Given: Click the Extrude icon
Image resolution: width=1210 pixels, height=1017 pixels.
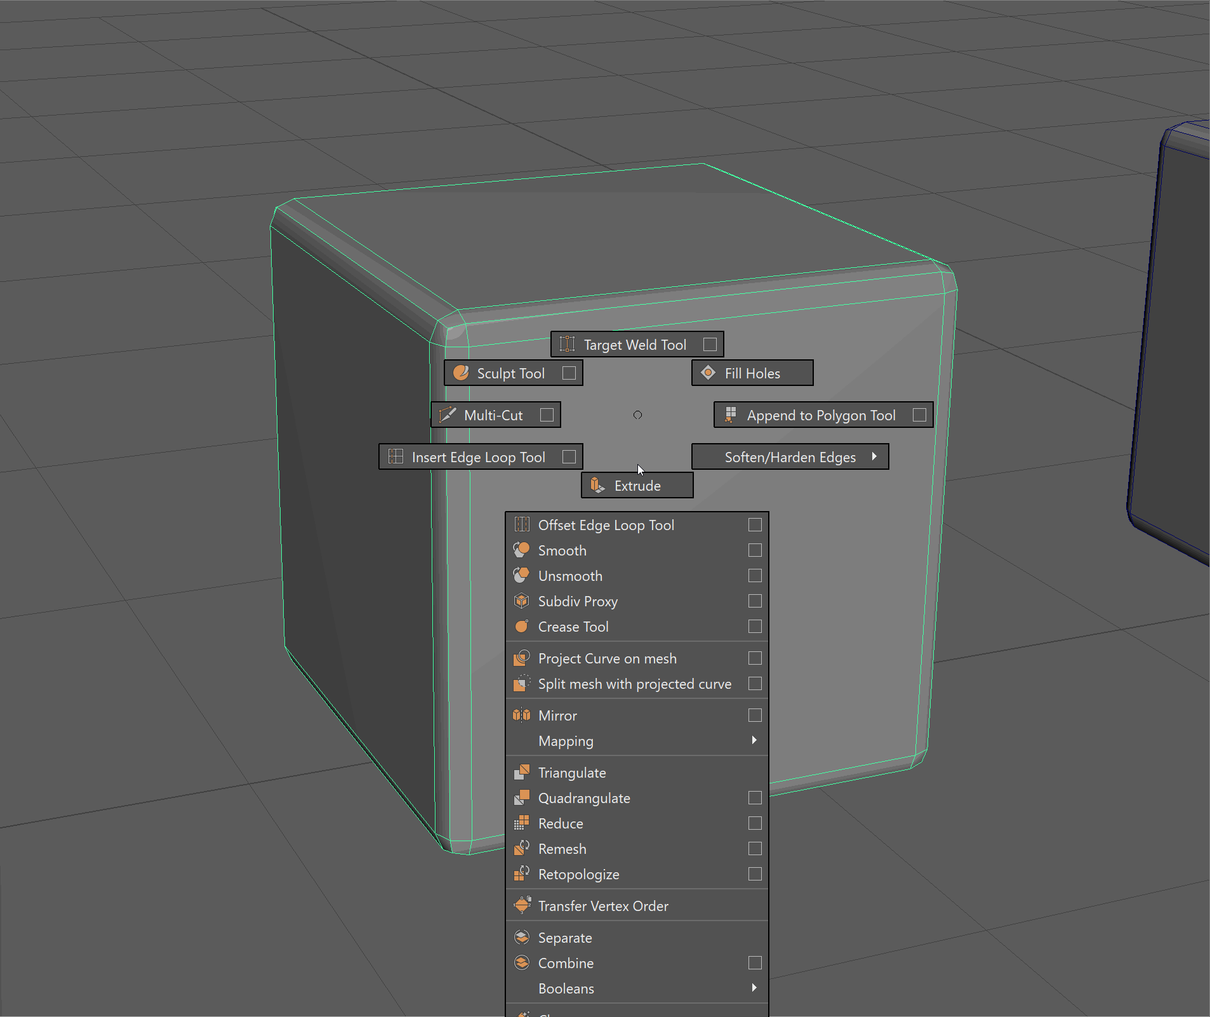Looking at the screenshot, I should pos(597,485).
